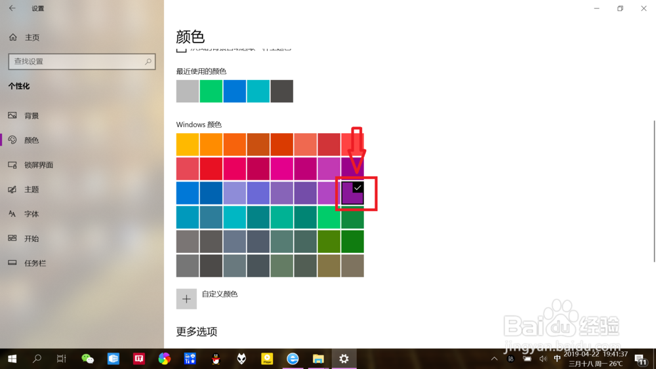Screen dimensions: 656x369
Task: Expand the hidden tray icons chevron
Action: [494, 359]
